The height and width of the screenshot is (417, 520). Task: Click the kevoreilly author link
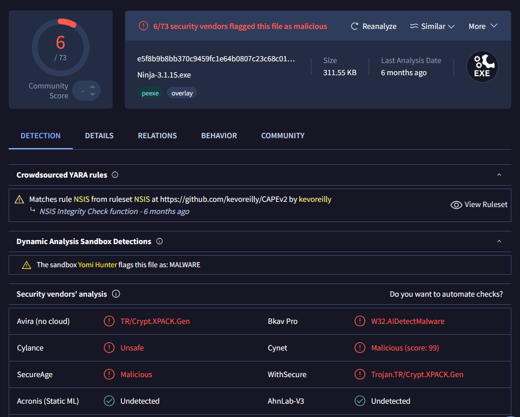(315, 199)
